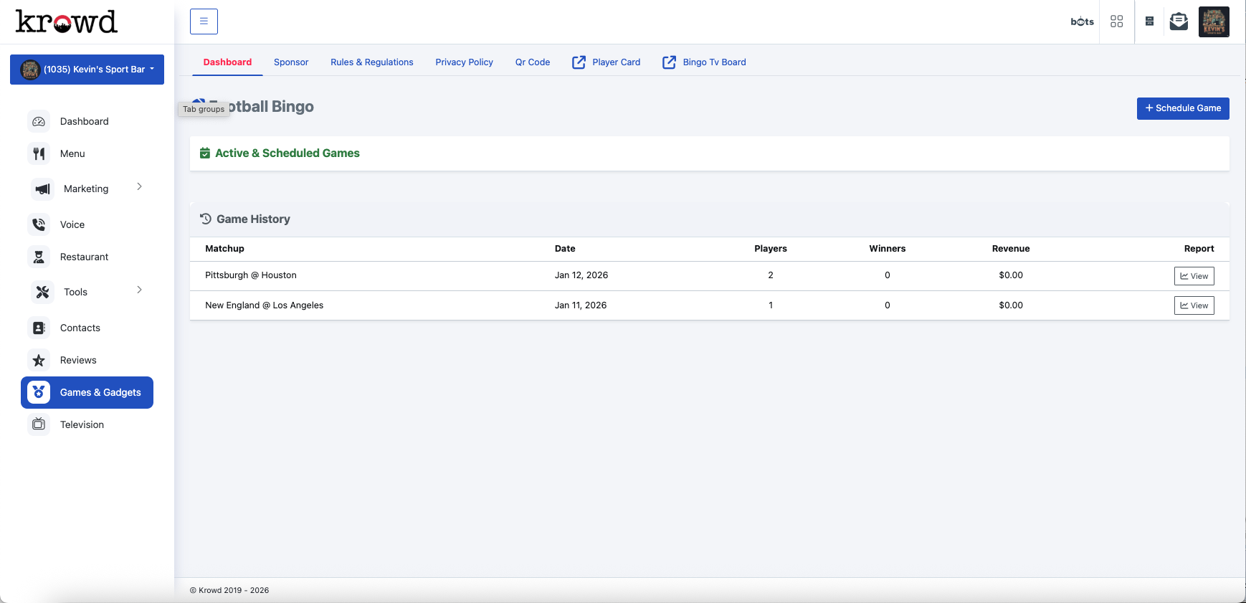Switch to the Rules & Regulations tab
Screen dimensions: 1246x603
[x=371, y=62]
